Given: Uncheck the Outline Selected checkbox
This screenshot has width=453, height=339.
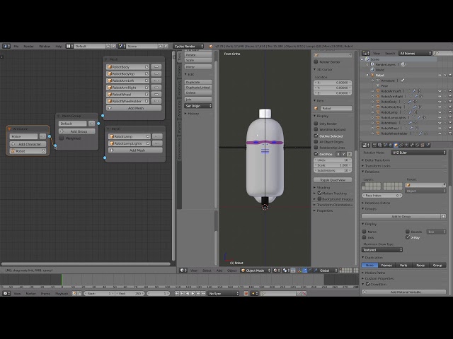Looking at the screenshot, I should 316,136.
